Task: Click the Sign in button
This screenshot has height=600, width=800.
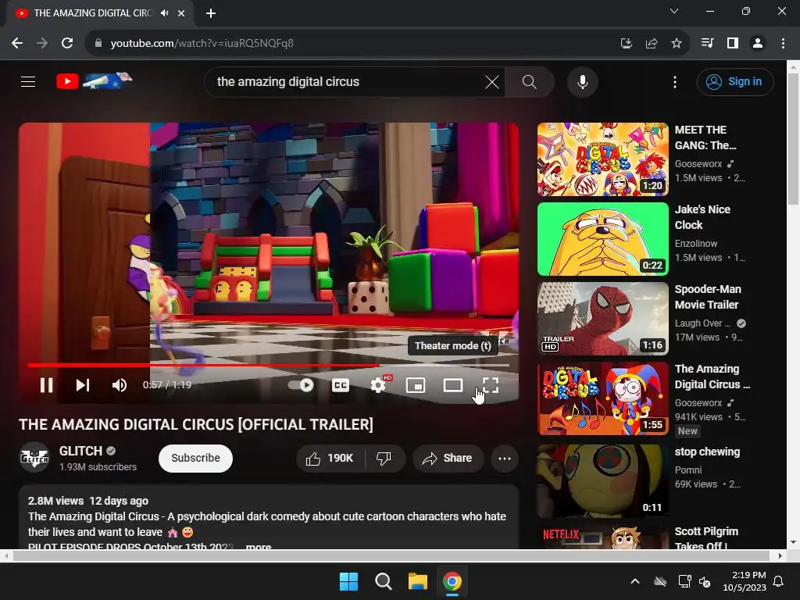Action: pyautogui.click(x=734, y=81)
